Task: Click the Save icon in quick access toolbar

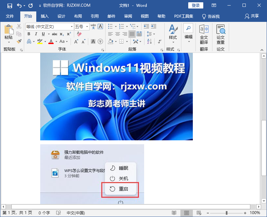Action: tap(9, 5)
